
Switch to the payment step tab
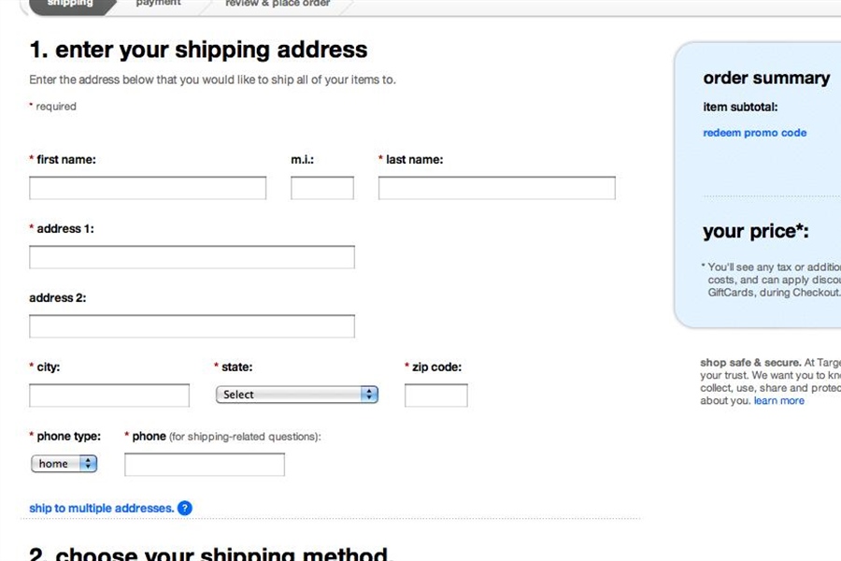158,4
